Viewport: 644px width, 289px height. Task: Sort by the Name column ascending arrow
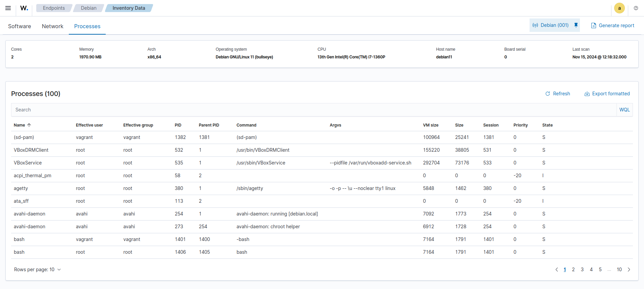pos(29,125)
